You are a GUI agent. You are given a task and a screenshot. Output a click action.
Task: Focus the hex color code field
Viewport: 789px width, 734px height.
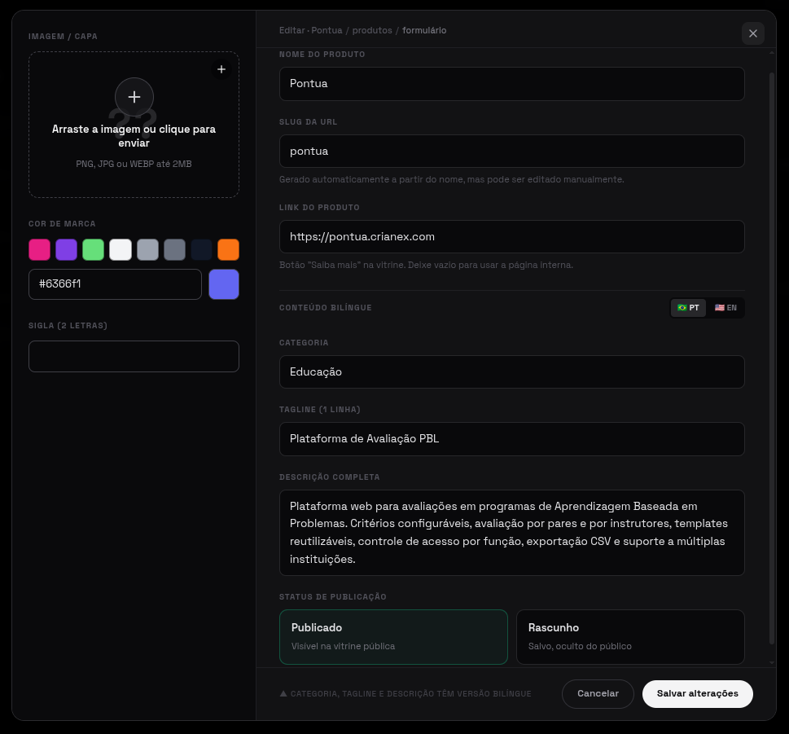[x=116, y=284]
